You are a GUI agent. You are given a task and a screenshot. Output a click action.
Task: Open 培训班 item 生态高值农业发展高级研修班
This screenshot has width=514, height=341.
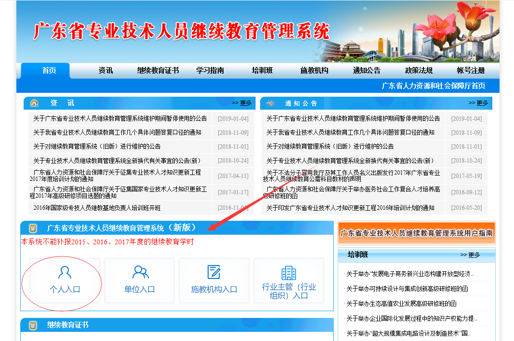point(401,303)
